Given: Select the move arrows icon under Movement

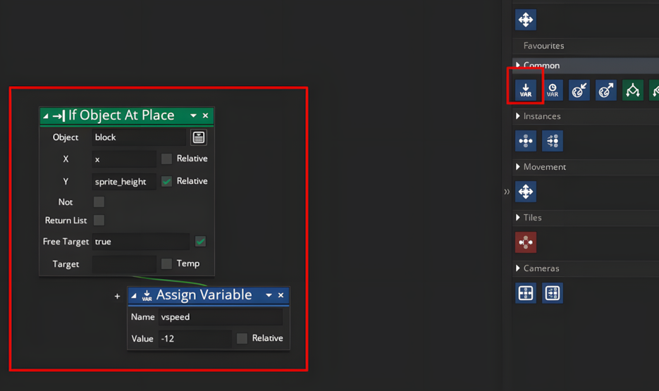Looking at the screenshot, I should pos(526,192).
